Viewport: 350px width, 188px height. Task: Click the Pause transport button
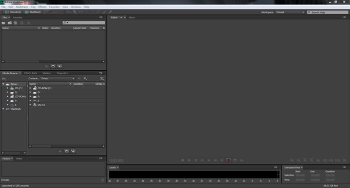(x=196, y=160)
